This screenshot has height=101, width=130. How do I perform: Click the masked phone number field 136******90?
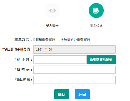(x=74, y=50)
